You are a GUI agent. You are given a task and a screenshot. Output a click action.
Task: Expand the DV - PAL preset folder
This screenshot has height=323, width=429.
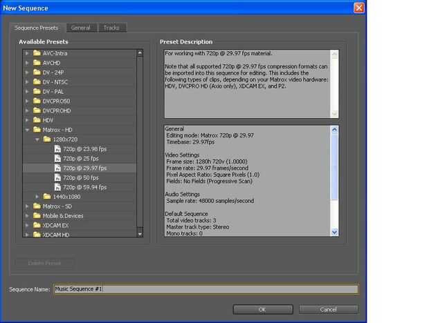click(27, 91)
